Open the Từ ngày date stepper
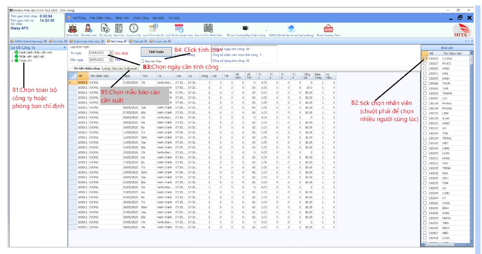The width and height of the screenshot is (482, 254). point(111,53)
